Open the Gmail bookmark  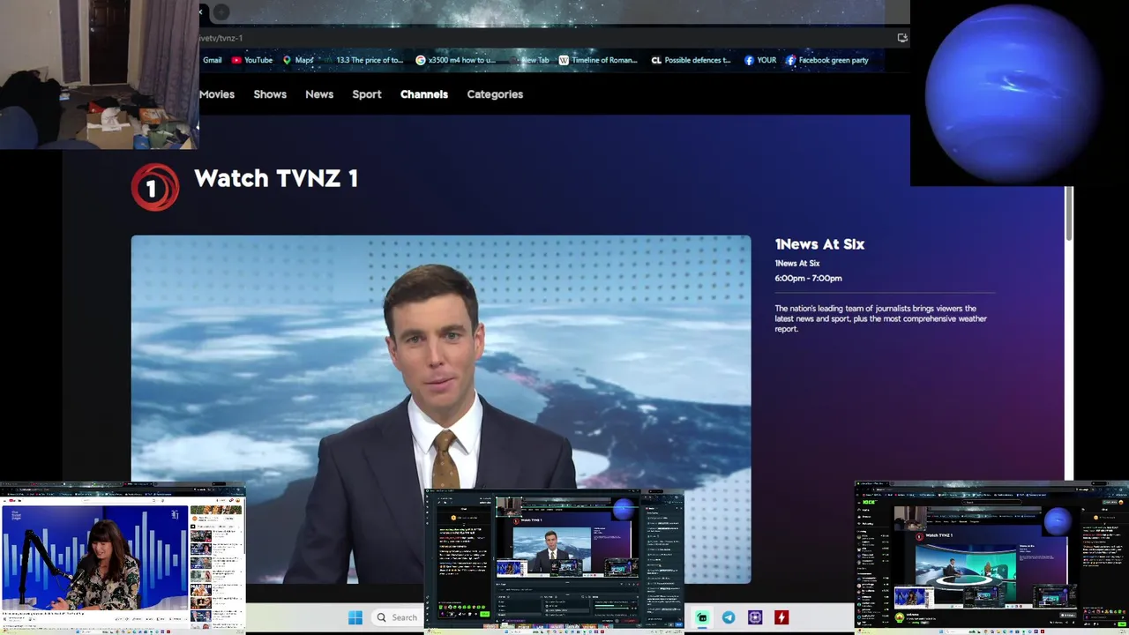pyautogui.click(x=212, y=60)
